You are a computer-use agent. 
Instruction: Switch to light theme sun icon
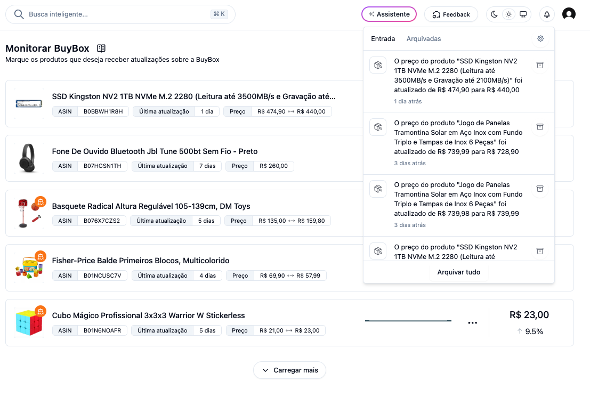(x=509, y=14)
